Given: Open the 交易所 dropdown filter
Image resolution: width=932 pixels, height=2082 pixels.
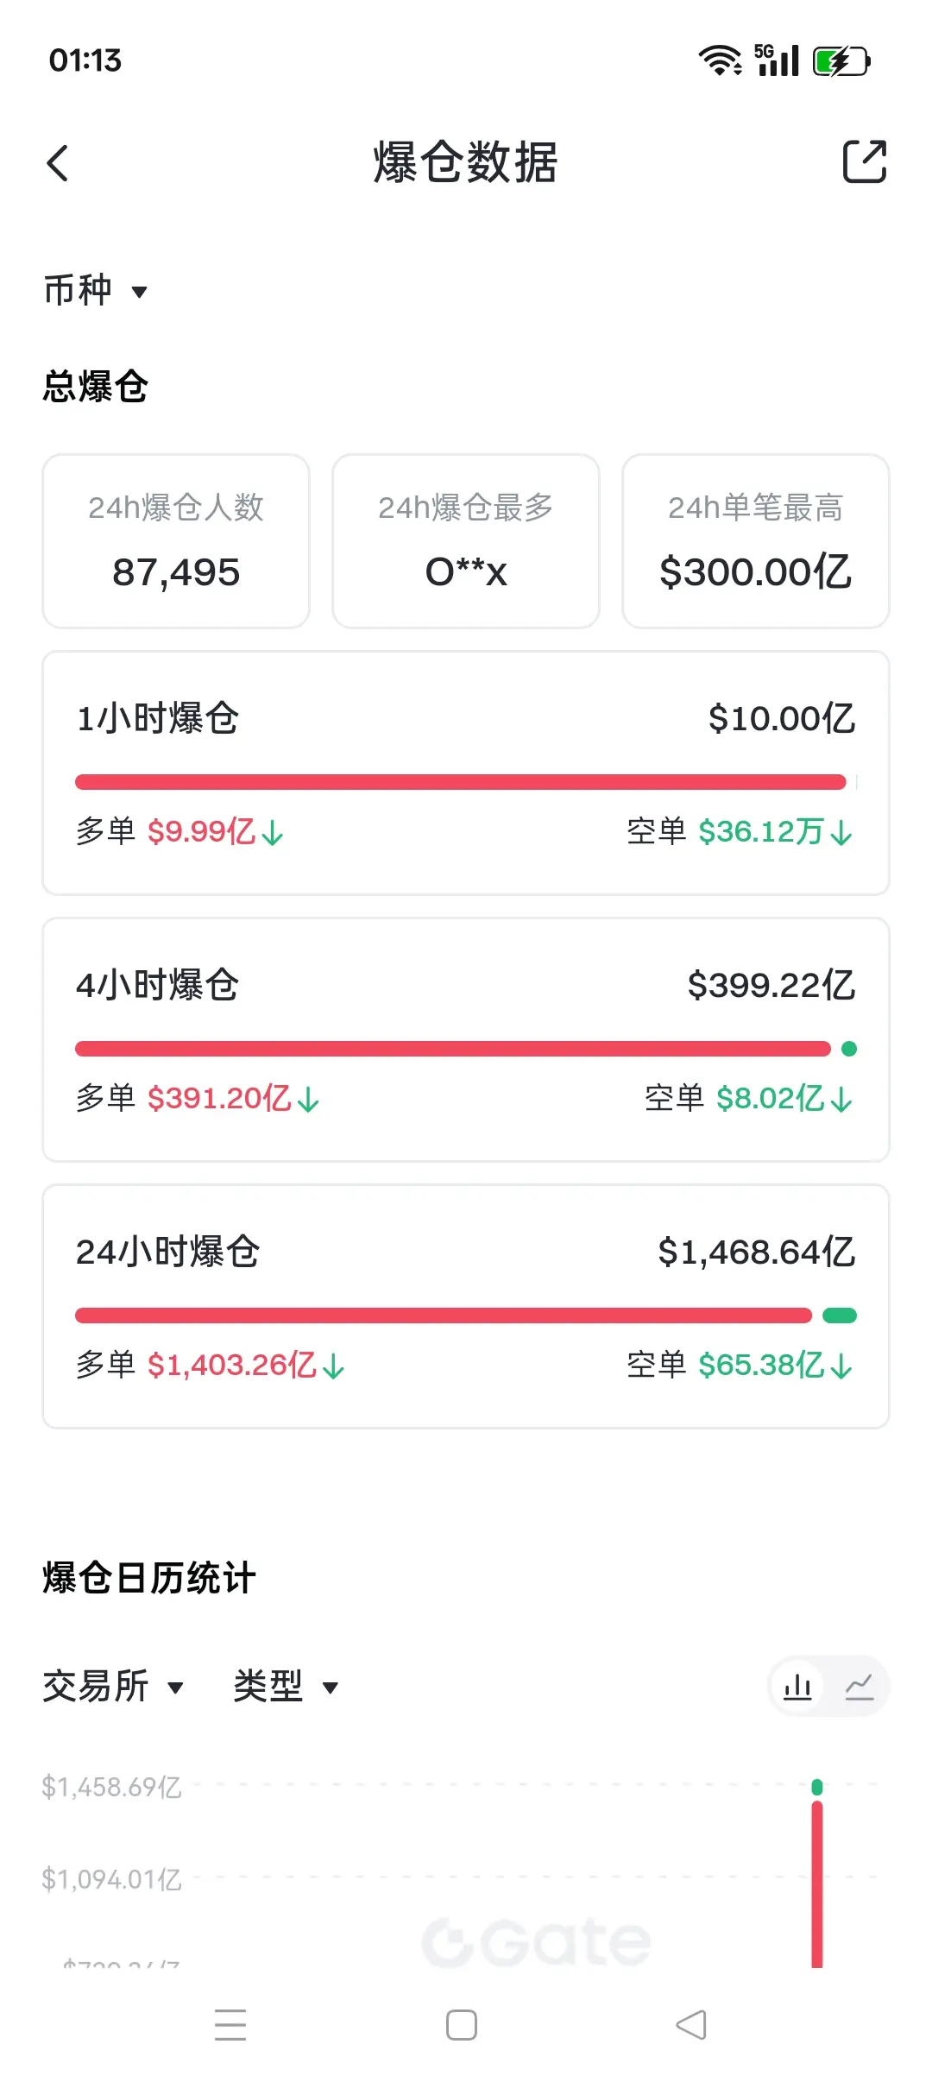Looking at the screenshot, I should click(113, 1686).
